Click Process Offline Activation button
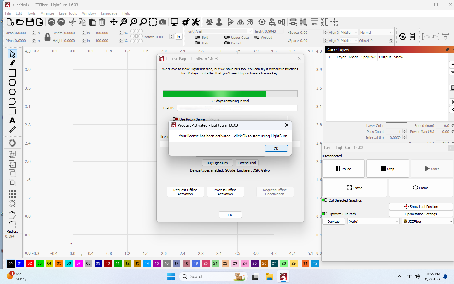 225,192
